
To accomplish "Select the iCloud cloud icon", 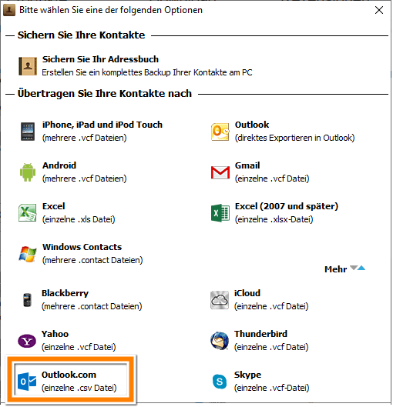I will coord(220,300).
